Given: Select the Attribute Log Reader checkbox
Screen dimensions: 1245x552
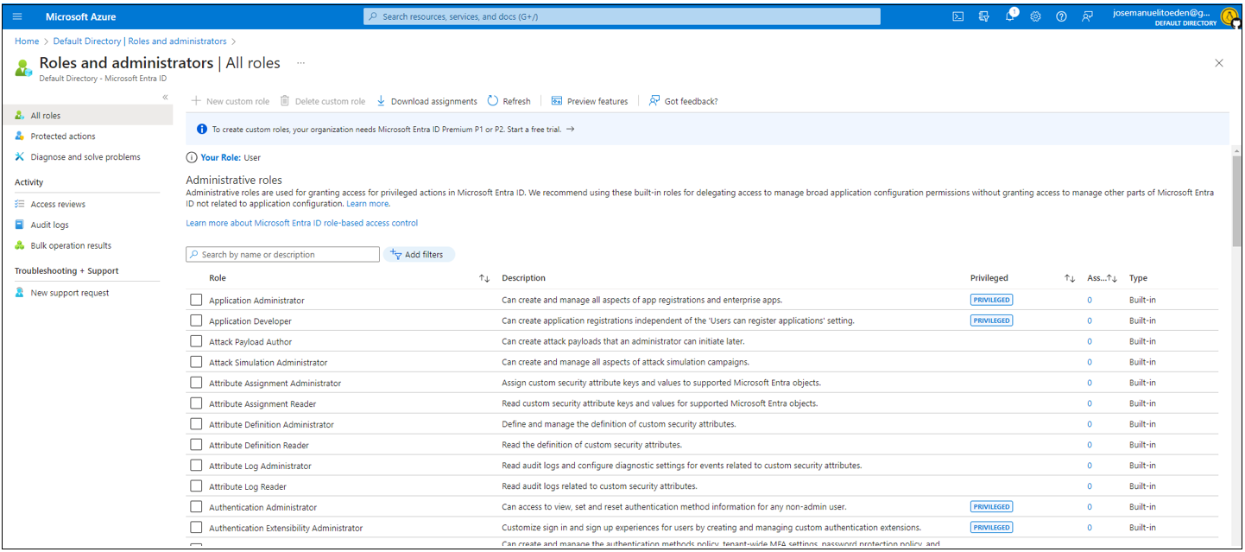Looking at the screenshot, I should pos(196,486).
